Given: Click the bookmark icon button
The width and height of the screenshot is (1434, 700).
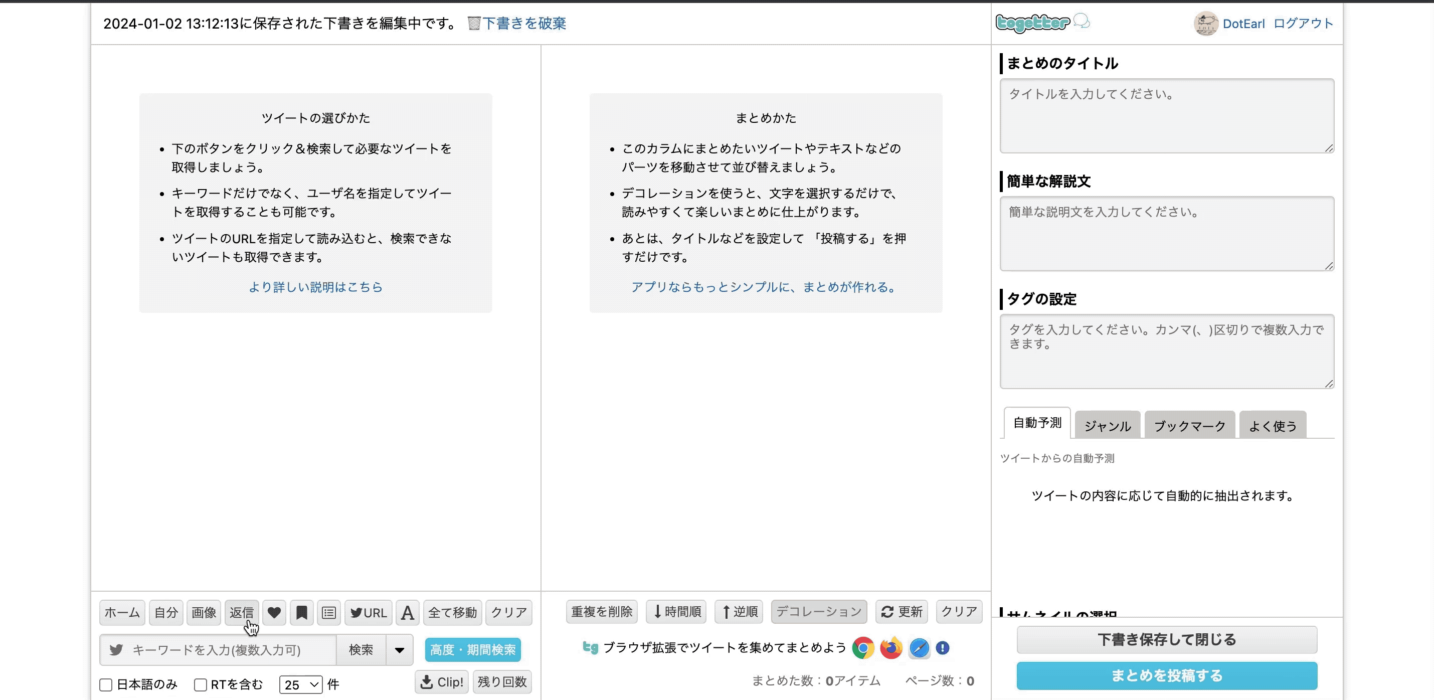Looking at the screenshot, I should pyautogui.click(x=301, y=613).
